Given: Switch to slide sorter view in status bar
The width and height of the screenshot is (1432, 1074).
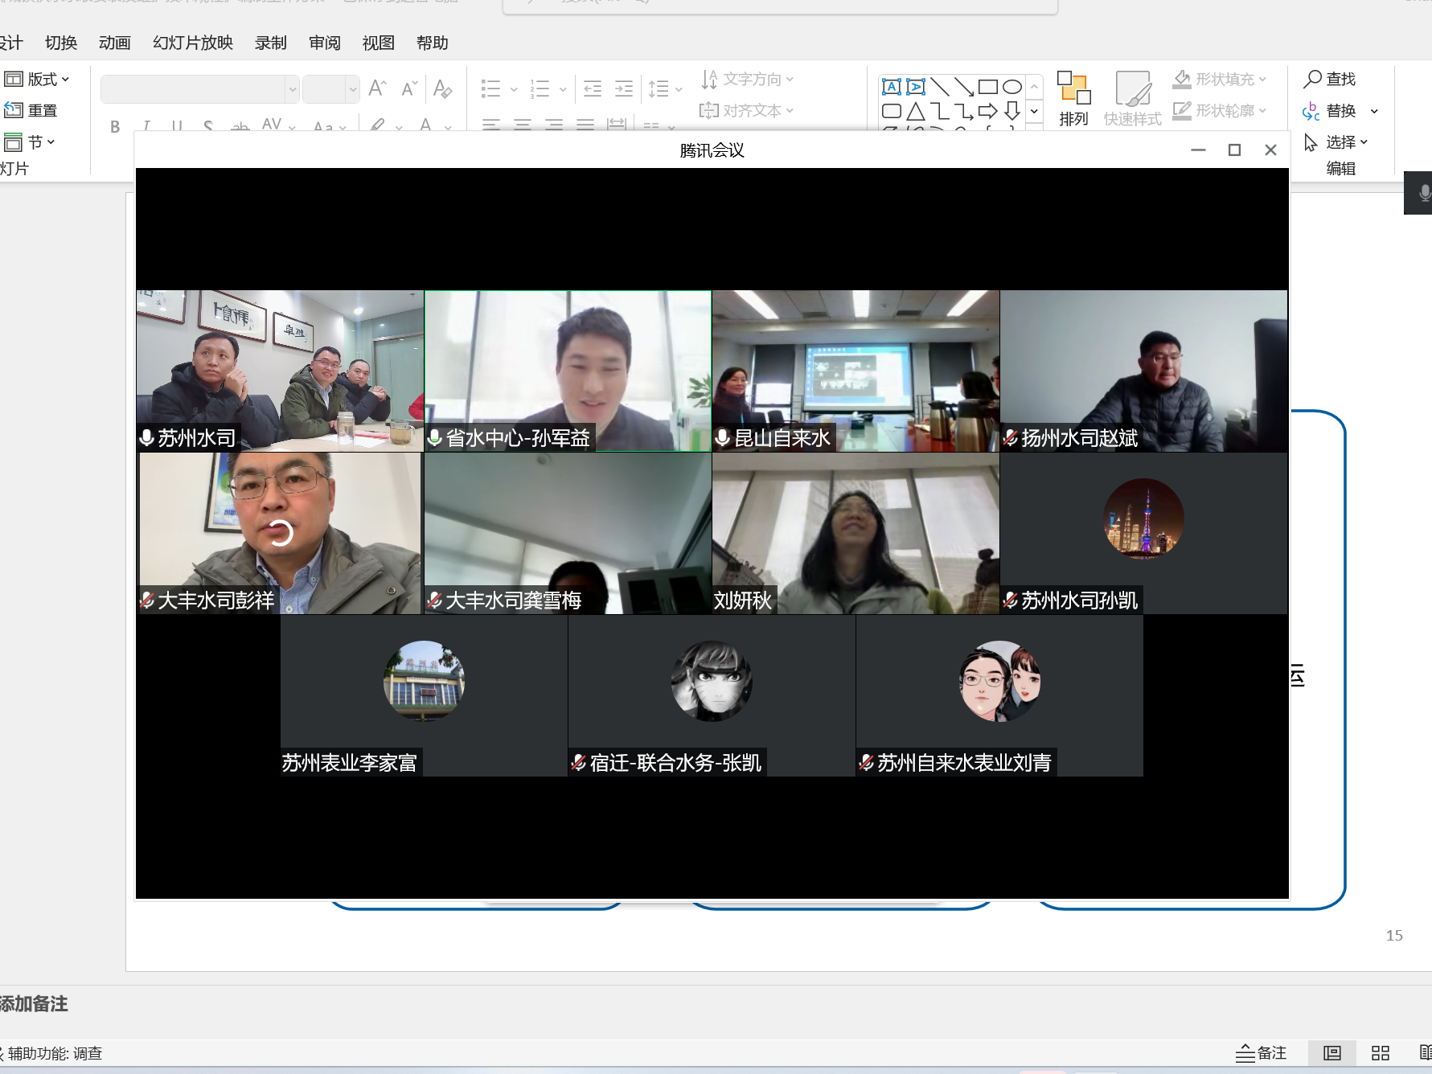Looking at the screenshot, I should pos(1381,1053).
